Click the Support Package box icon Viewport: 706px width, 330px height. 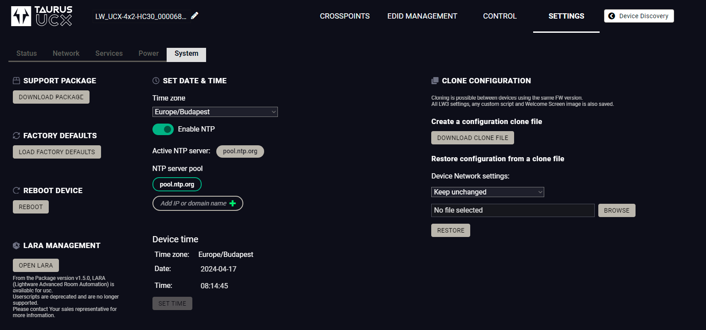(16, 81)
